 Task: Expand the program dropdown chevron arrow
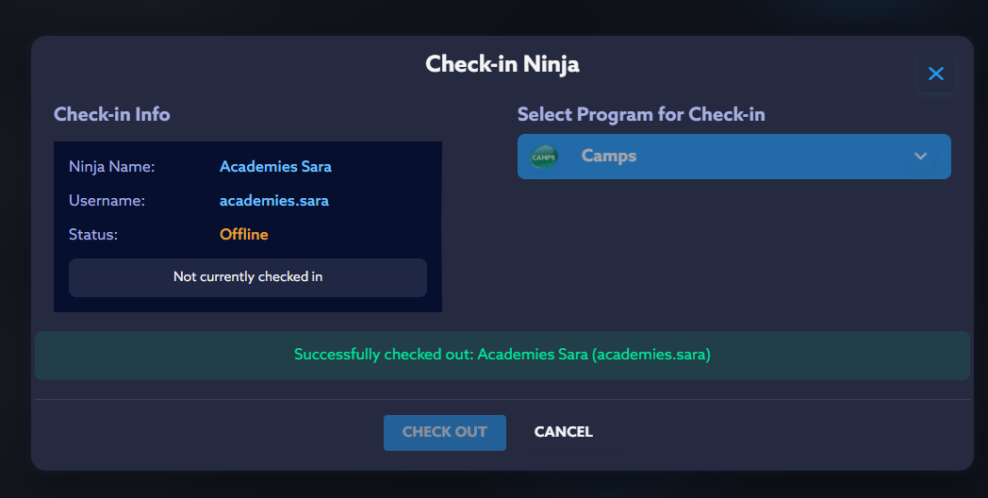(921, 157)
